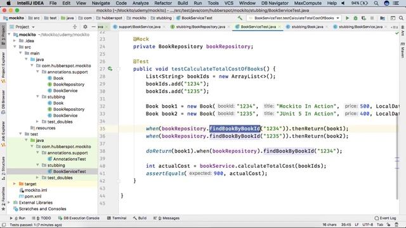Collapse the mockito root folder
Image resolution: width=406 pixels, height=228 pixels.
click(10, 34)
